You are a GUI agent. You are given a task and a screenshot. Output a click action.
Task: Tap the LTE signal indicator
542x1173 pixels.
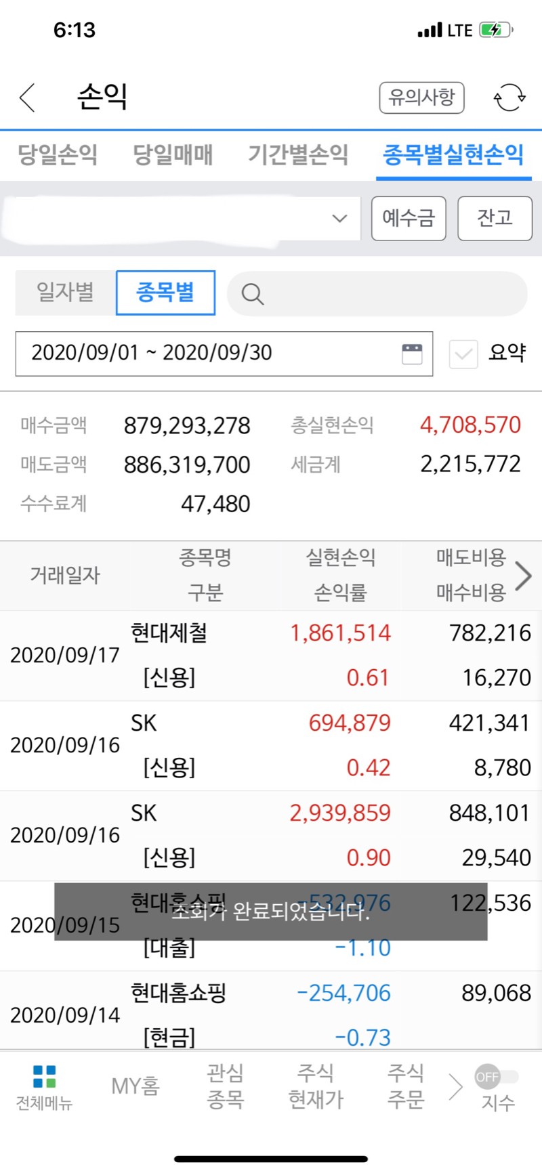click(x=459, y=30)
